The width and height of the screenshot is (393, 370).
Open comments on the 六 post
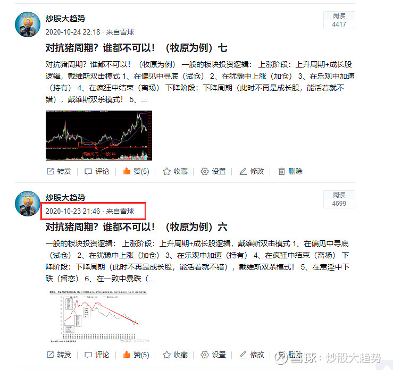point(97,355)
